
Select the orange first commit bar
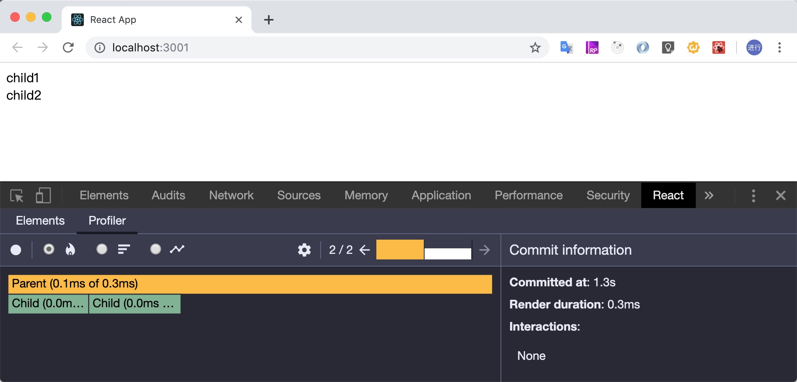tap(400, 250)
